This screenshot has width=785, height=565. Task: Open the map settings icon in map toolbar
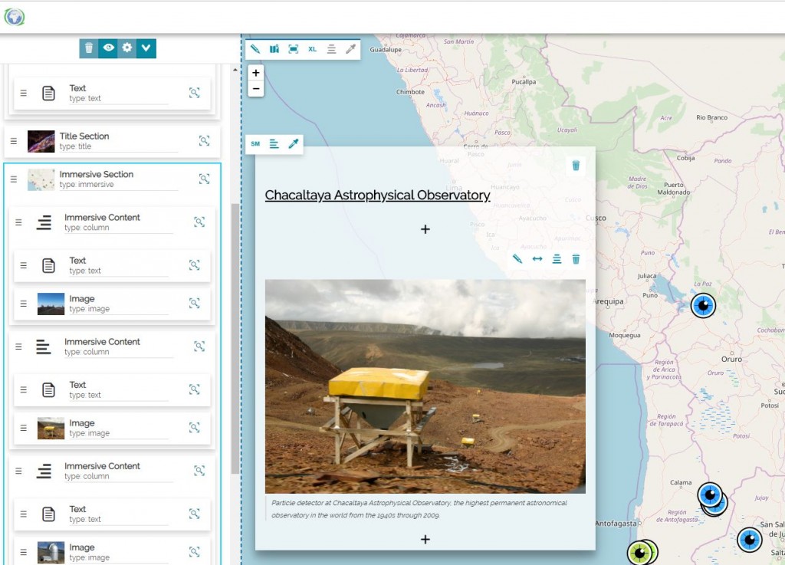pyautogui.click(x=274, y=49)
